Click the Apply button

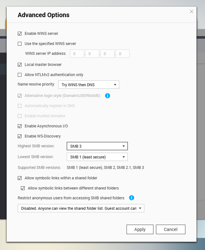[140, 229]
